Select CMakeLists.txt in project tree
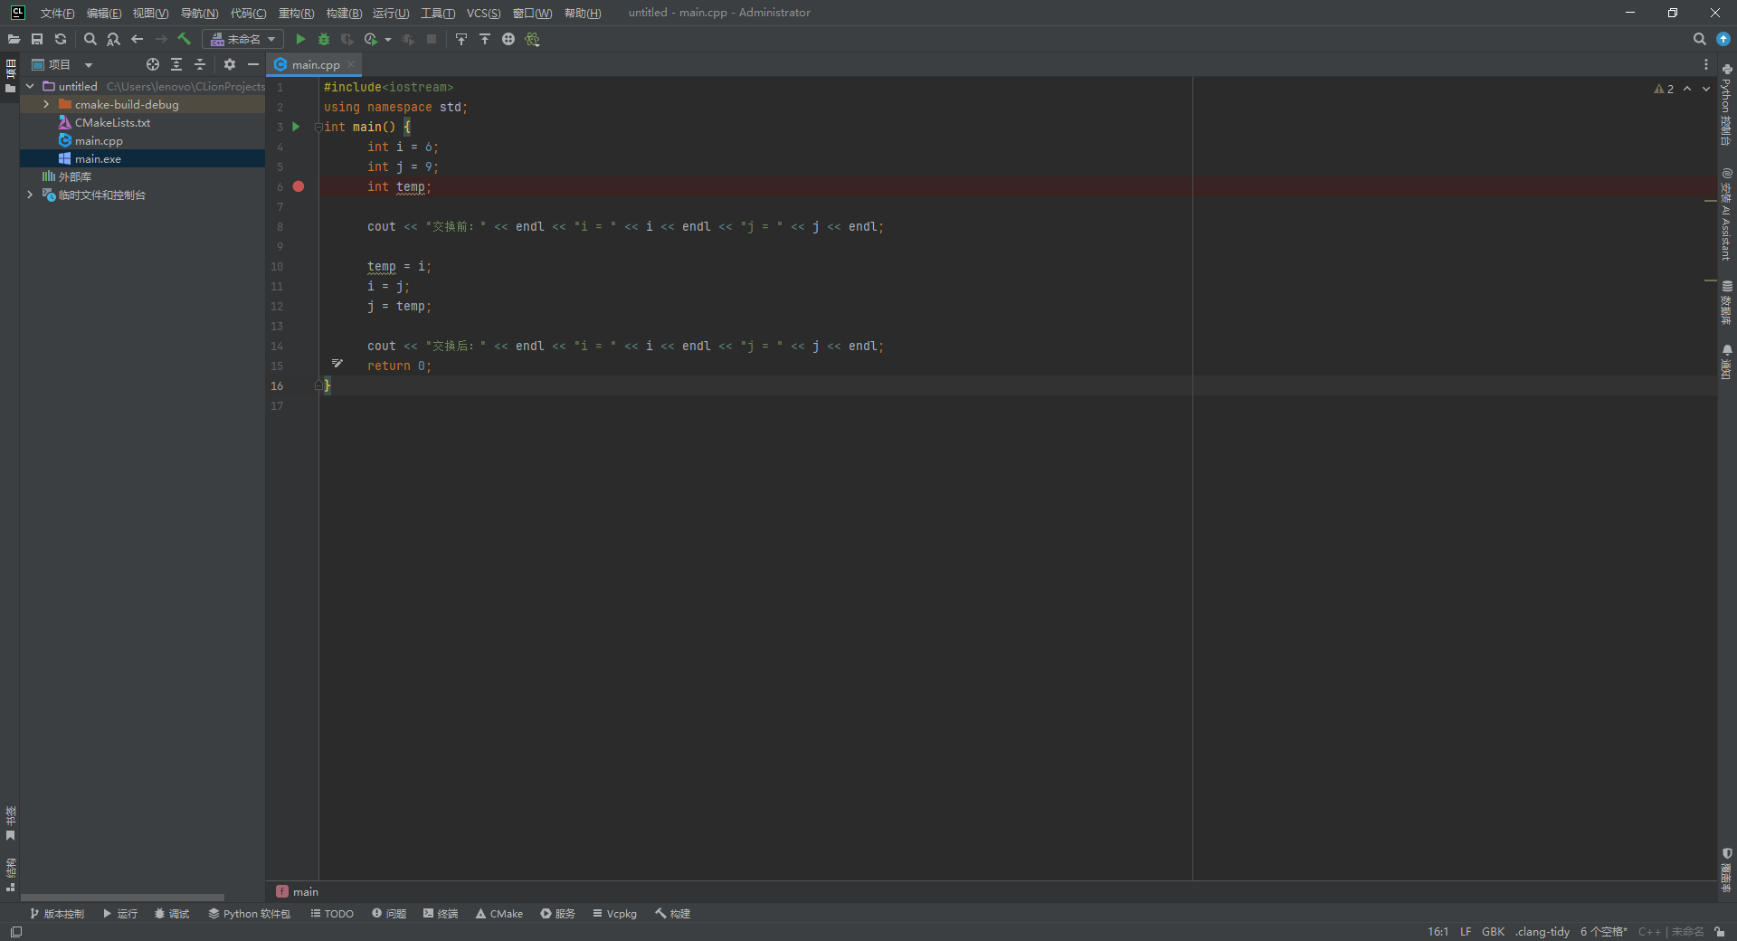The width and height of the screenshot is (1737, 941). tap(112, 122)
